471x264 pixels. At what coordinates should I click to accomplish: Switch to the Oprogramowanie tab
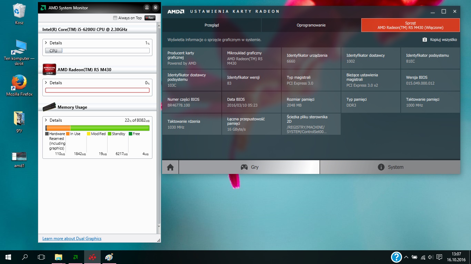pyautogui.click(x=311, y=25)
